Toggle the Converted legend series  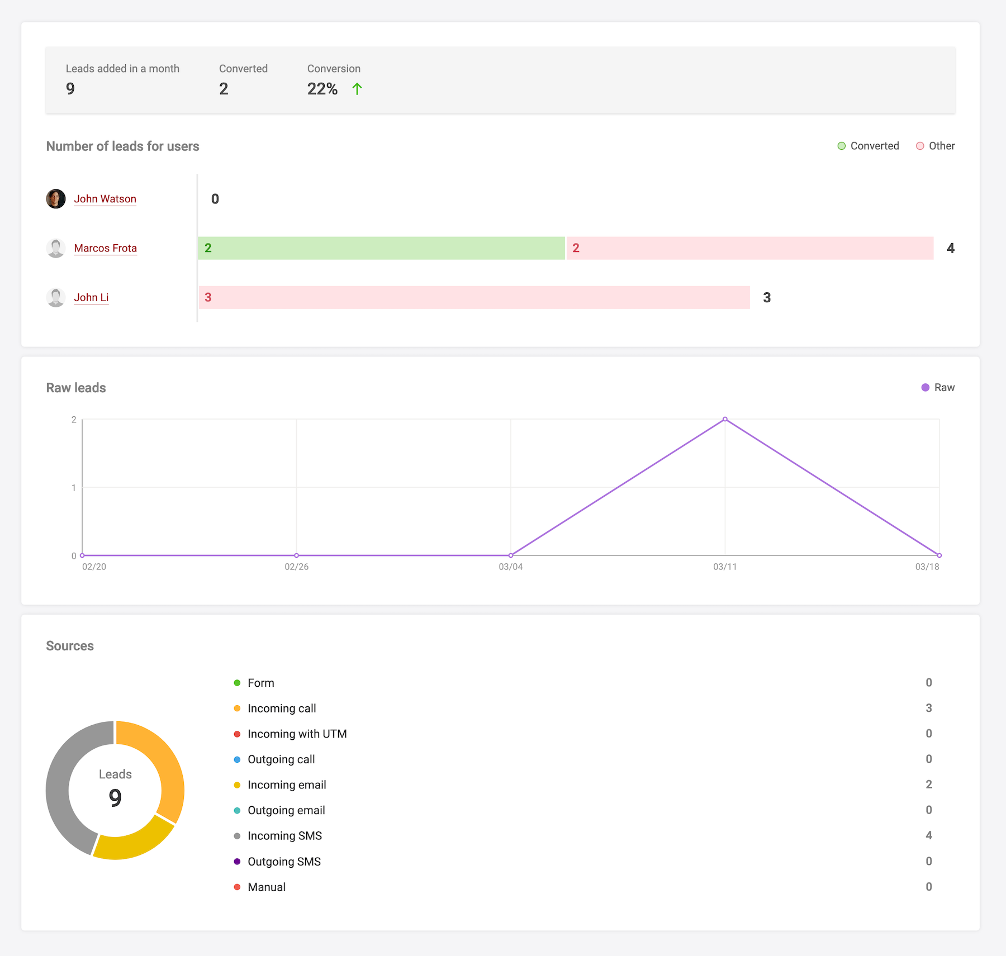tap(868, 146)
